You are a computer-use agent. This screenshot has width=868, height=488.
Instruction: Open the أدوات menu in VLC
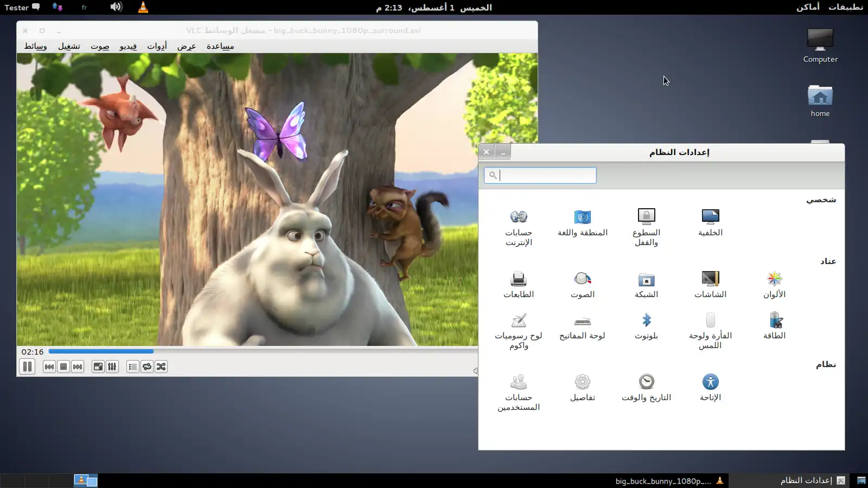tap(157, 46)
